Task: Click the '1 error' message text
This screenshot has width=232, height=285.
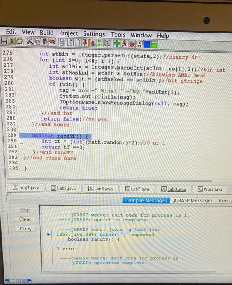Action: [x=66, y=249]
